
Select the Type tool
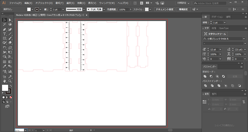click(4, 34)
